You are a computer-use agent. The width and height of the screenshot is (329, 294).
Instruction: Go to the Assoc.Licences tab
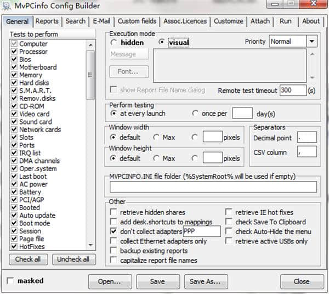click(x=185, y=21)
